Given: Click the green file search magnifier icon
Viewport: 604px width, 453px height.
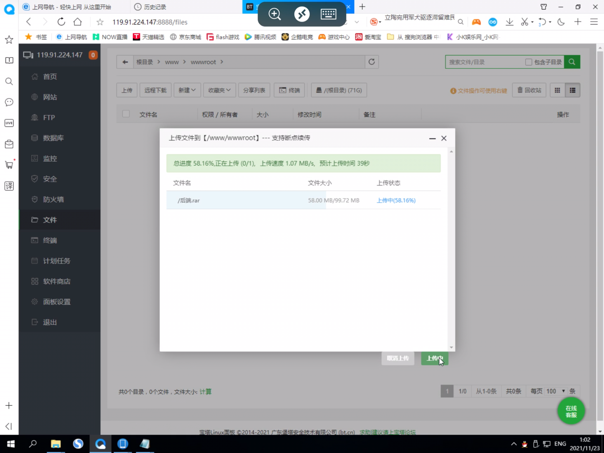Looking at the screenshot, I should coord(572,62).
